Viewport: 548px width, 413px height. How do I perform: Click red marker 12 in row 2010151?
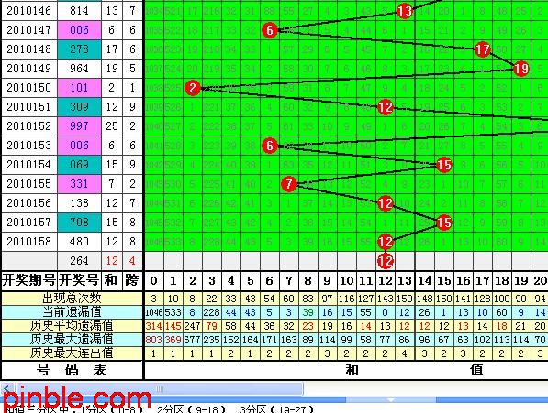coord(386,107)
